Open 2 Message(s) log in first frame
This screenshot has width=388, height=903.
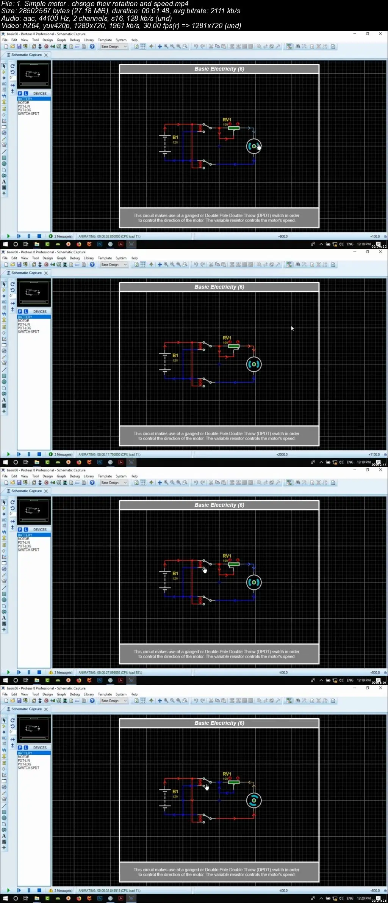pos(61,236)
